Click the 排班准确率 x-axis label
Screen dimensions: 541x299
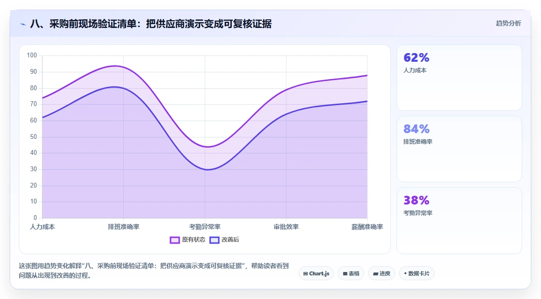[124, 227]
